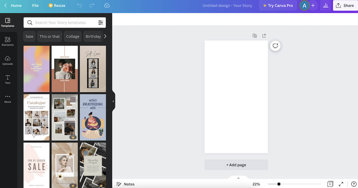The height and width of the screenshot is (188, 358).
Task: Click the add new page icon above canvas
Action: (x=264, y=36)
